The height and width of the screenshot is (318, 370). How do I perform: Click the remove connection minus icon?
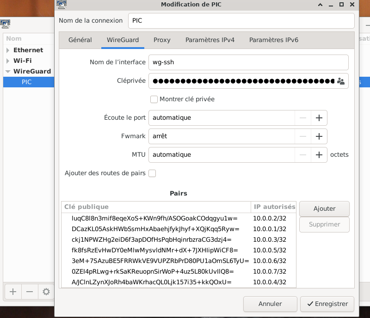(x=29, y=292)
